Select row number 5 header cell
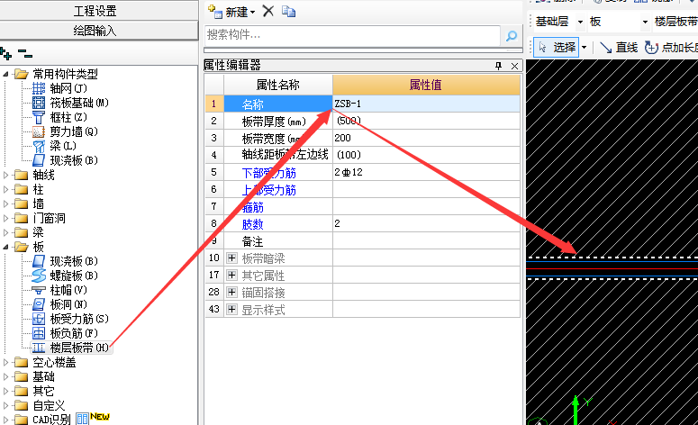The image size is (698, 425). click(214, 172)
